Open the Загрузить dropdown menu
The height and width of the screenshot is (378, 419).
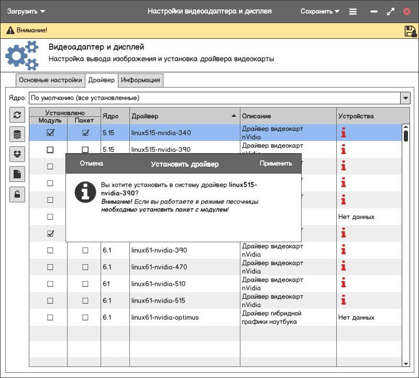pos(26,11)
